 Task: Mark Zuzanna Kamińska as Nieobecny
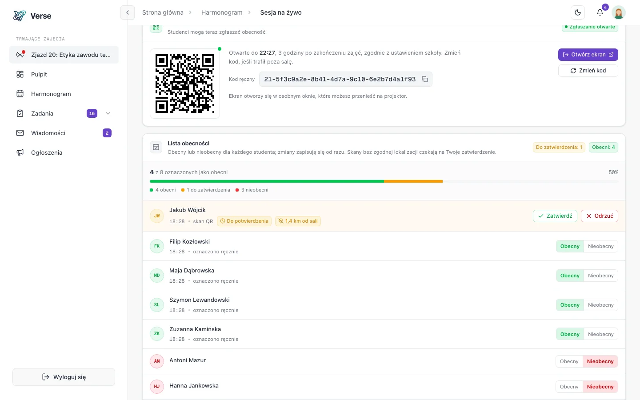tap(600, 334)
